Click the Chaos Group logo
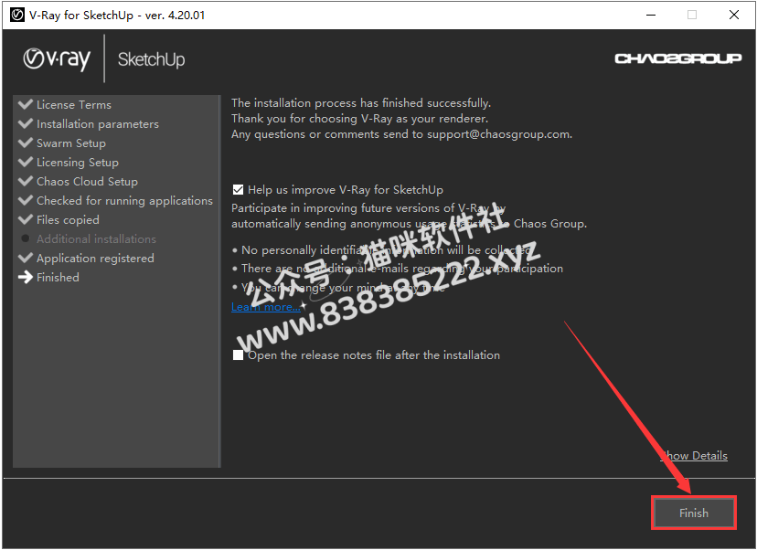This screenshot has width=757, height=550. [x=677, y=58]
